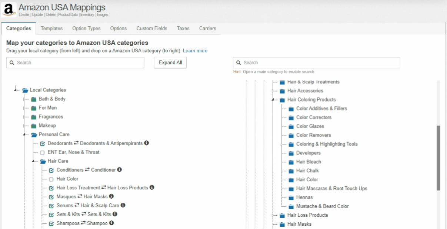Expand the Coloring & Highlighting Tools node

point(282,144)
